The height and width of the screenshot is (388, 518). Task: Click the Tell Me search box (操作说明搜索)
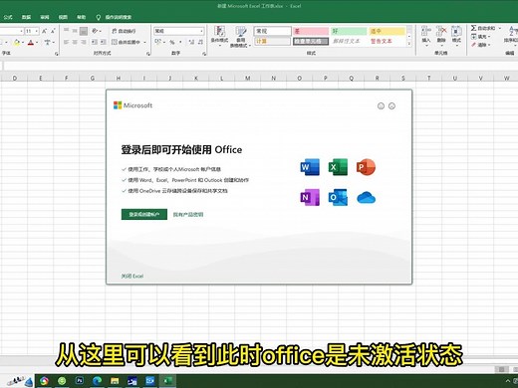pos(114,17)
